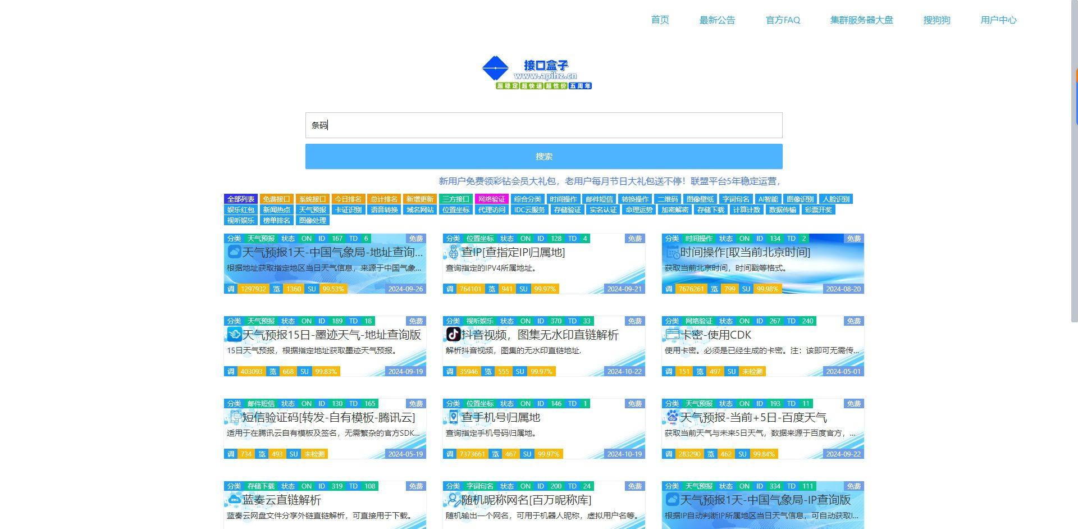Open the 蓝奏云直链解析 API card title

pos(282,500)
